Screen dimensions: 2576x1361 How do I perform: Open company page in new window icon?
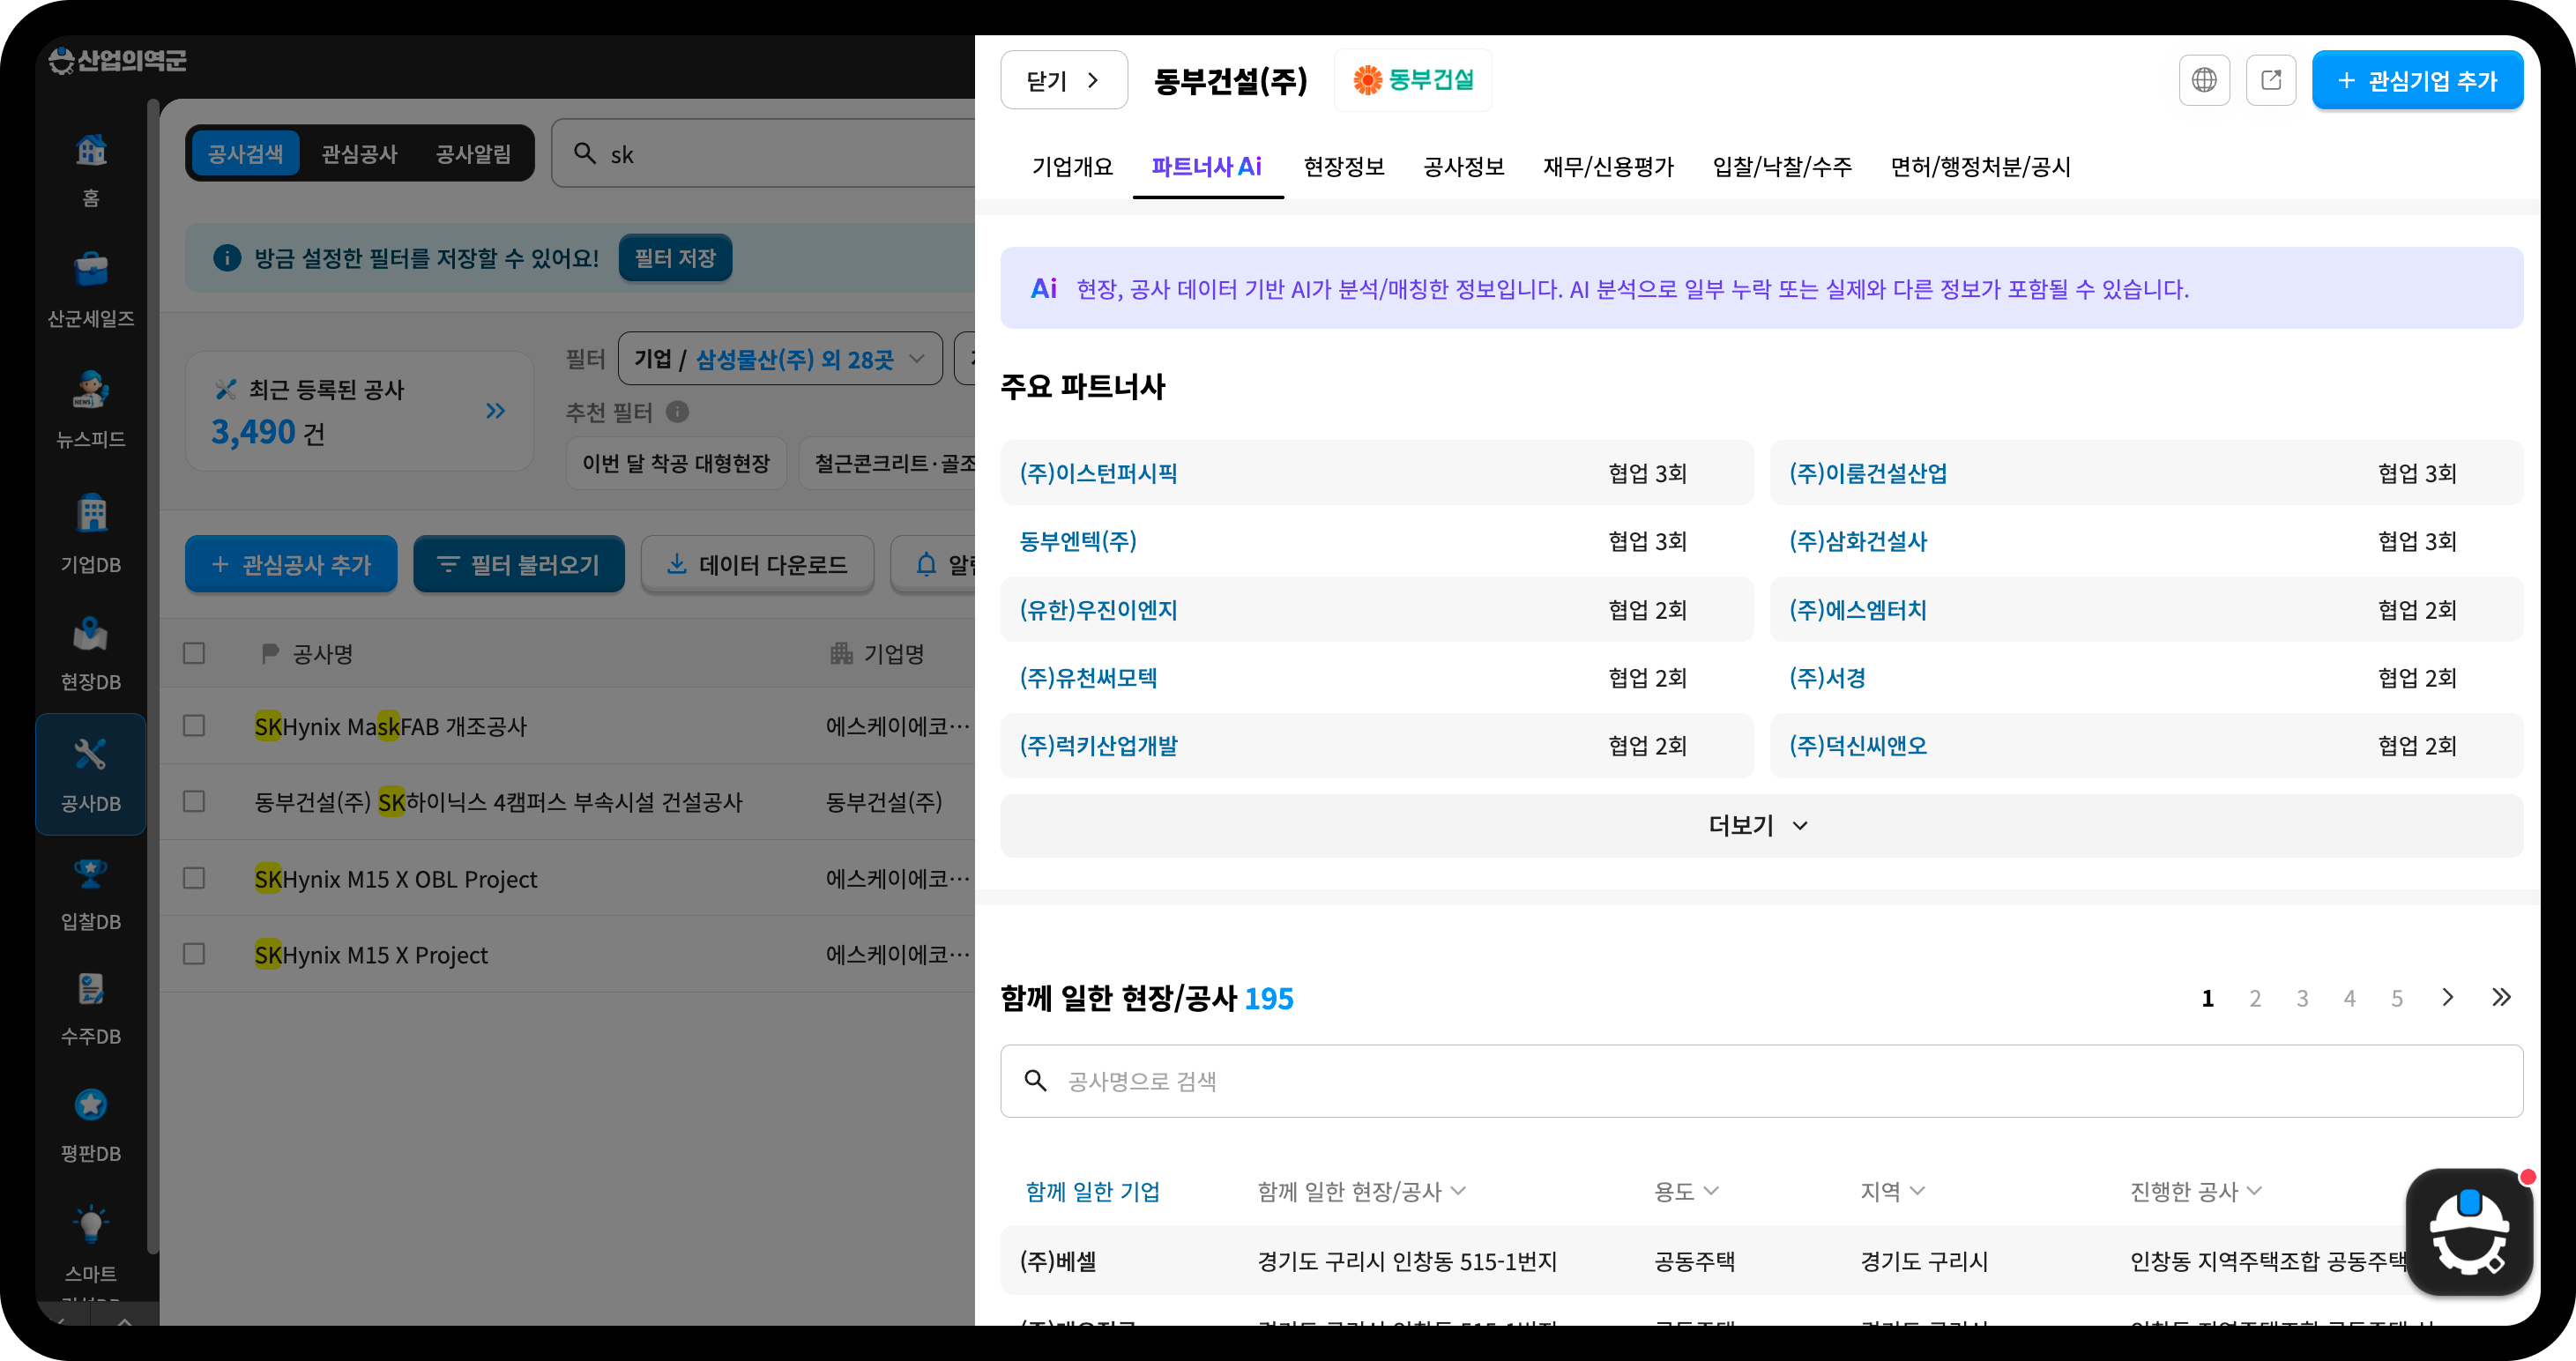(x=2271, y=80)
